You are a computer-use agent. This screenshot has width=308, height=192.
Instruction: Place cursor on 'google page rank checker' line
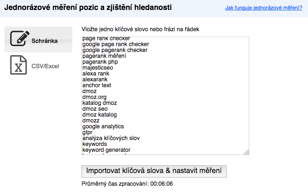click(x=116, y=44)
